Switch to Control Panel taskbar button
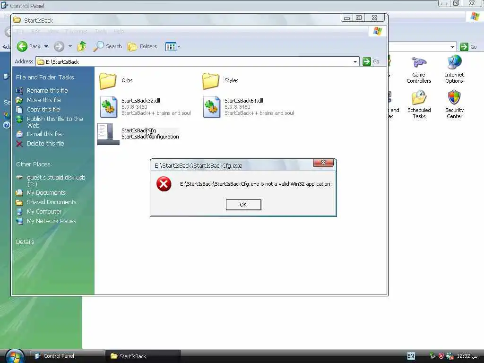The width and height of the screenshot is (484, 363). (x=67, y=356)
